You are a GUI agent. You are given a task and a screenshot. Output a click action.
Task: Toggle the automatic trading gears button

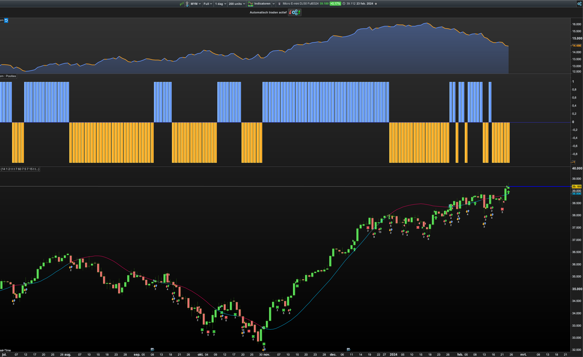(295, 12)
